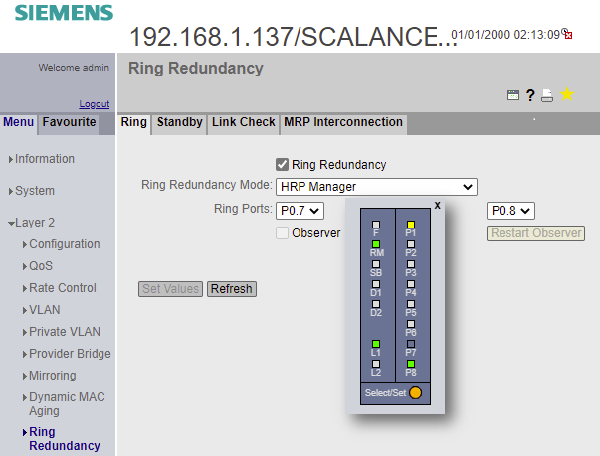Toggle the Observer checkbox

(282, 233)
